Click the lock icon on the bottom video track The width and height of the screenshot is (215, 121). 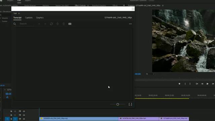click(x=11, y=119)
